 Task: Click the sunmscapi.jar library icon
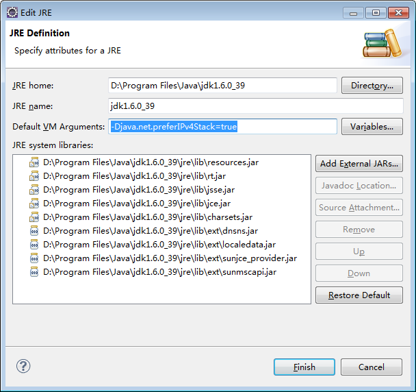(34, 272)
